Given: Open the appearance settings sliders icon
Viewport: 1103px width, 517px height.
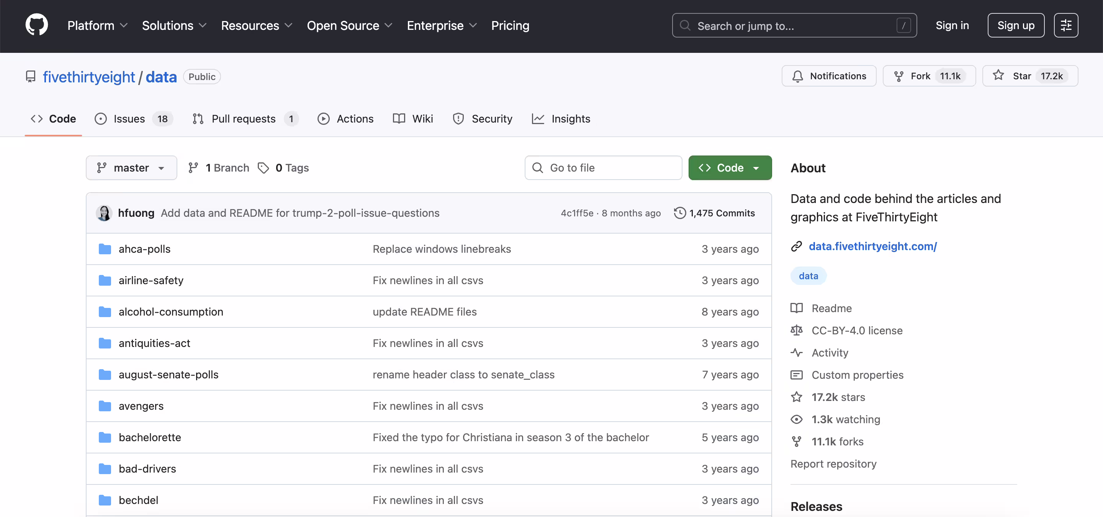Looking at the screenshot, I should point(1065,25).
